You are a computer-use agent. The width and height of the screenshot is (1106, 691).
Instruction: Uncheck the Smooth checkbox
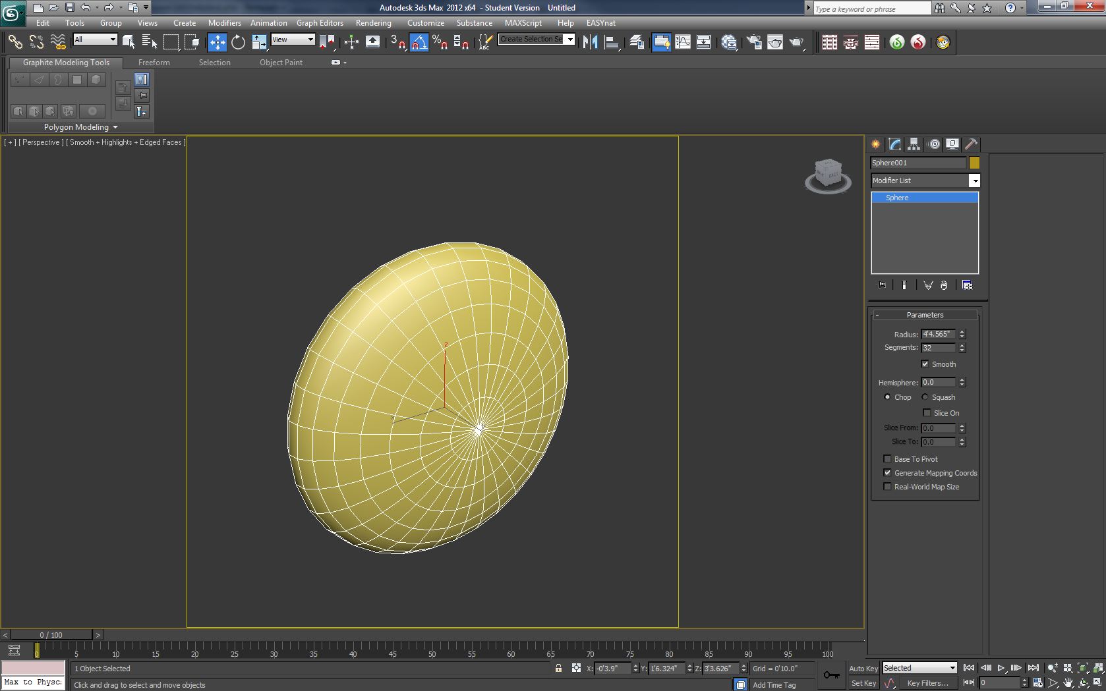(925, 364)
